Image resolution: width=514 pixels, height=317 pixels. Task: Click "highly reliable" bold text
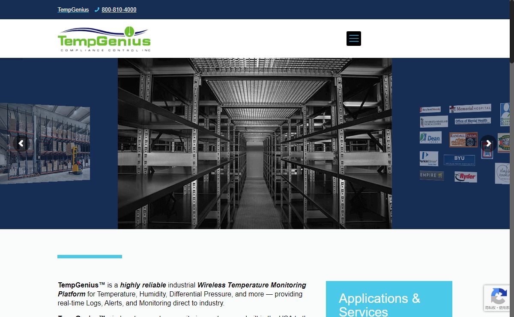point(143,285)
